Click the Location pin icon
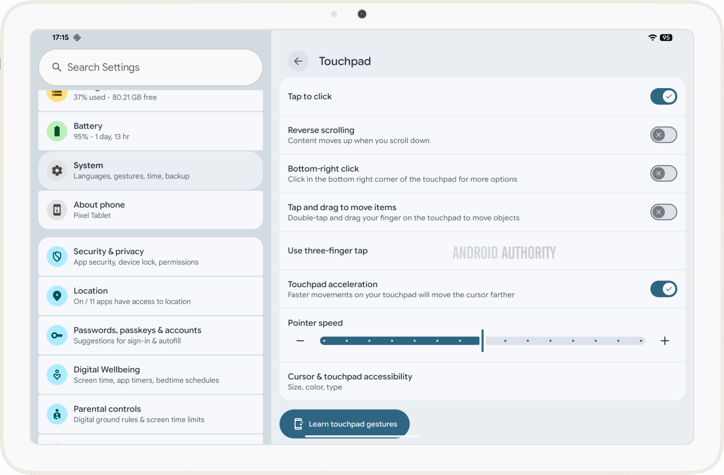 point(57,296)
